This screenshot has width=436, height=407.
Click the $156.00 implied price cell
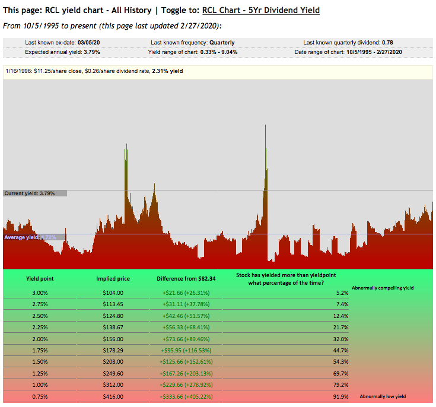point(113,339)
